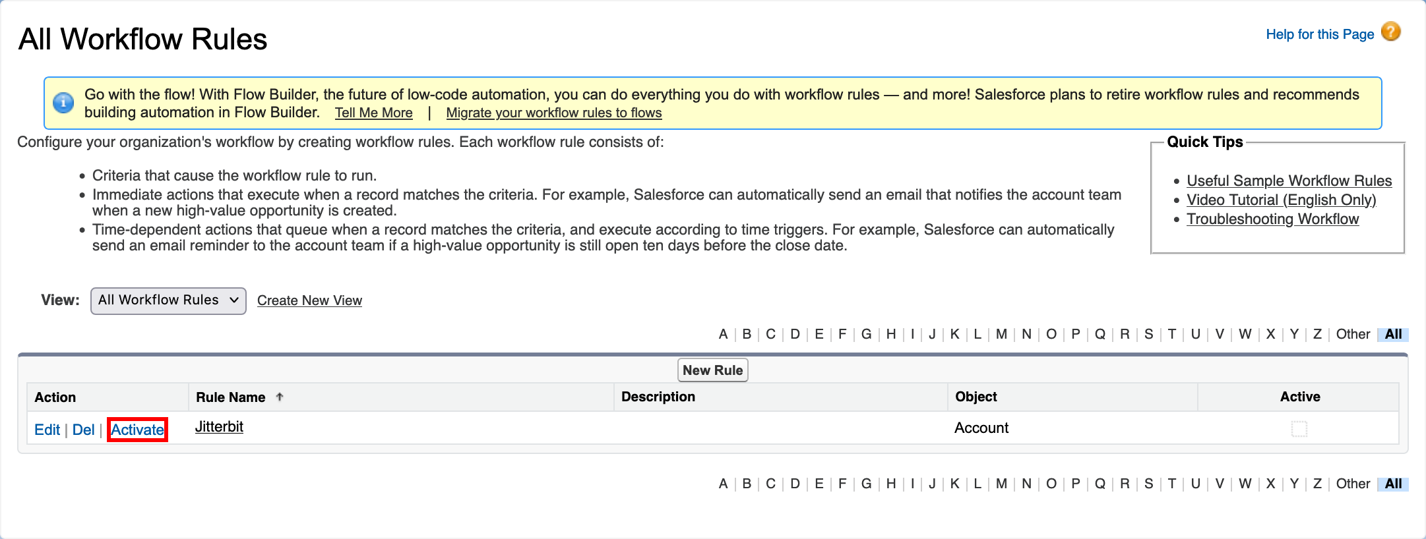Click the blue info icon in the banner

coord(63,103)
